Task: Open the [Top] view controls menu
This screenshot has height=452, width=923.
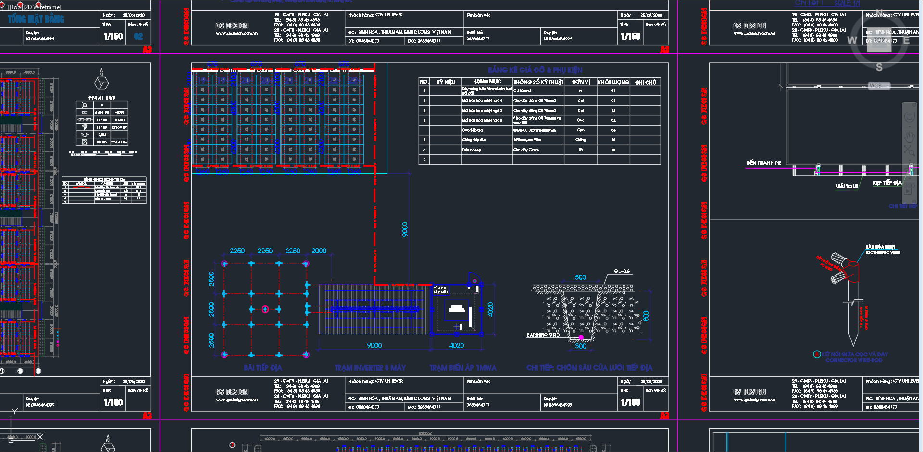Action: point(16,7)
